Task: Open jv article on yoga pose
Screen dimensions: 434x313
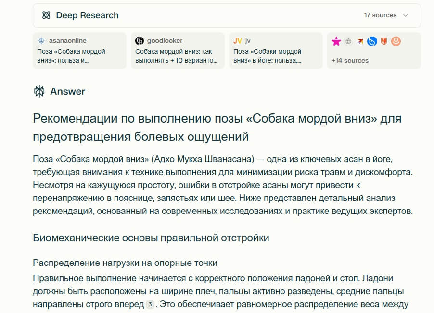Action: point(268,56)
